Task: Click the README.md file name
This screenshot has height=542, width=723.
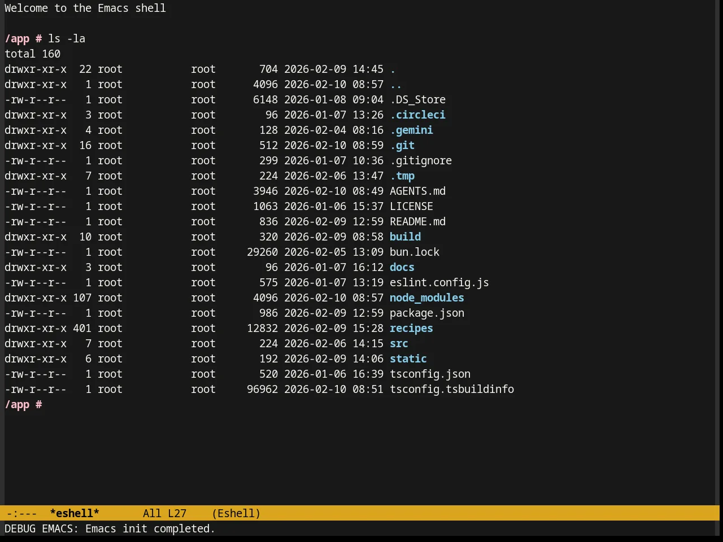Action: pos(417,221)
